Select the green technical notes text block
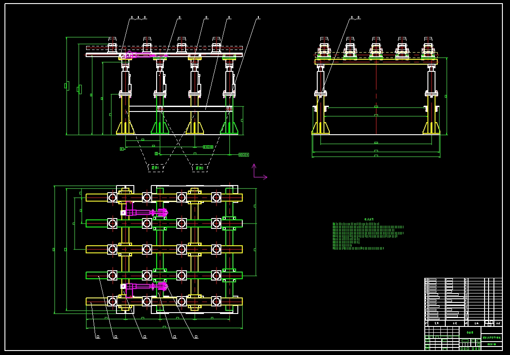This screenshot has width=510, height=355. [368, 235]
